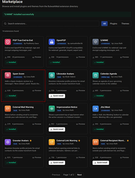Viewport: 135px width, 178px height.
Task: Click the Installed badge on Gravatar Avatars
Action: click(11, 163)
